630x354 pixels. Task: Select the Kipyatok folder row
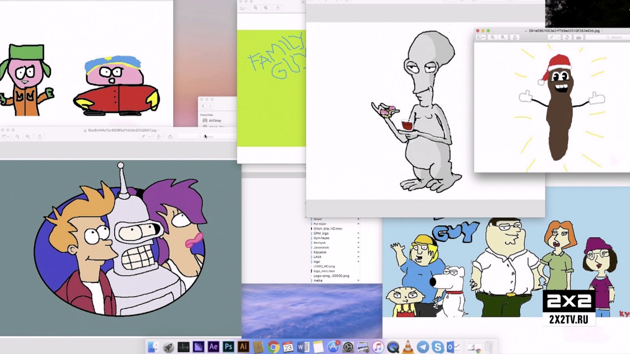(336, 252)
